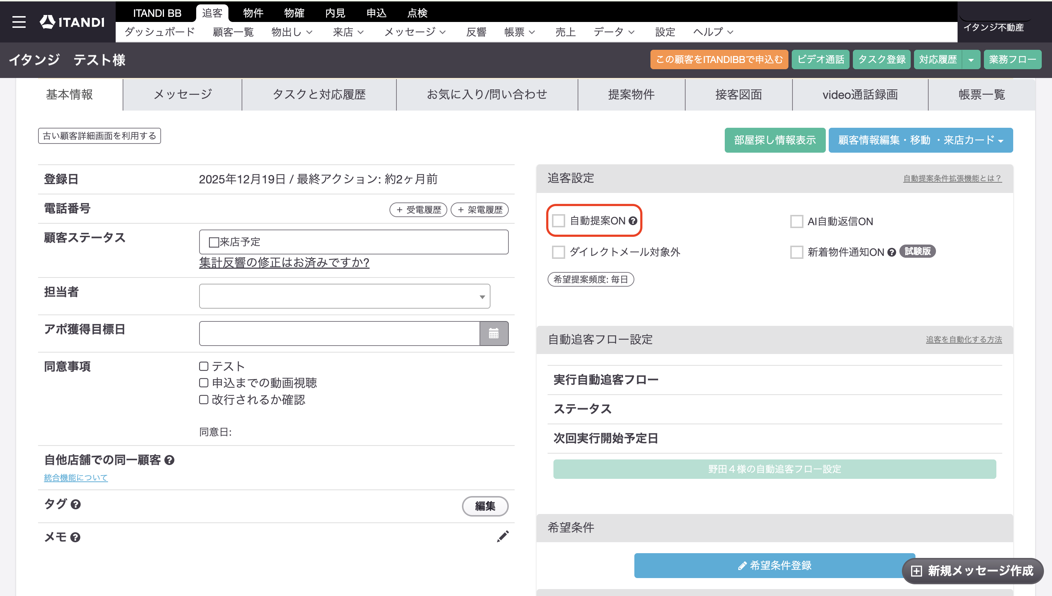Screen dimensions: 1052x596
Task: Open 顧客情報編集・移動・来店カード dropdown
Action: click(921, 141)
